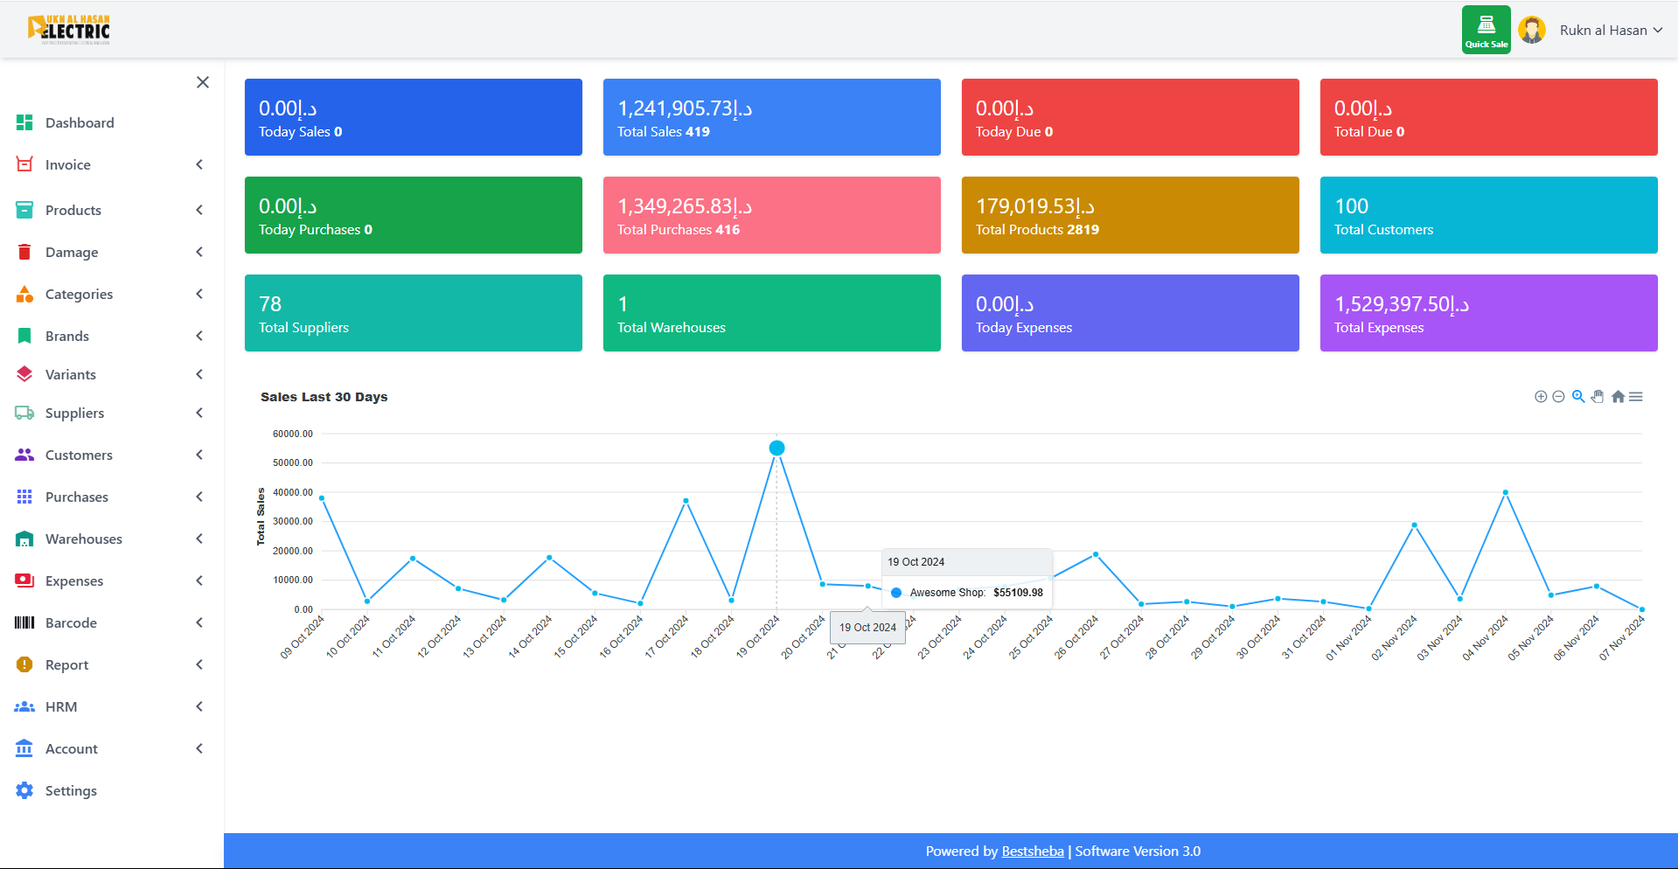Click the Total Sales summary card

[x=771, y=117]
